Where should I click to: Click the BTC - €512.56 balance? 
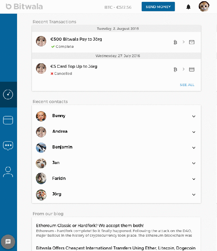(x=118, y=7)
